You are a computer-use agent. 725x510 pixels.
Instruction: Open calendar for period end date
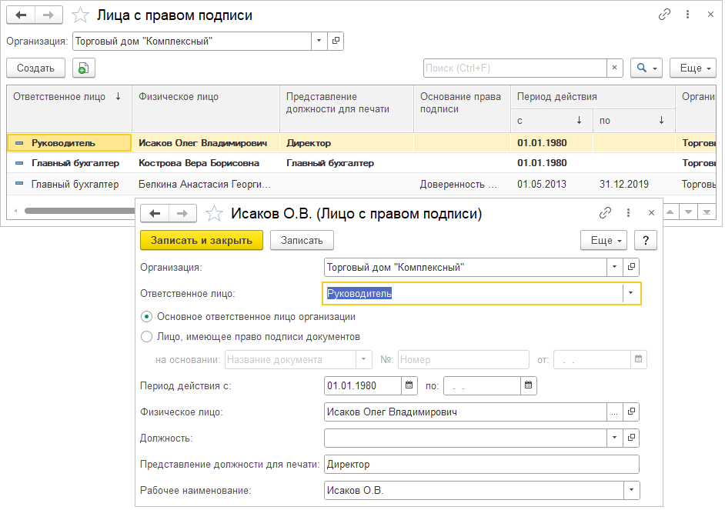[x=528, y=385]
